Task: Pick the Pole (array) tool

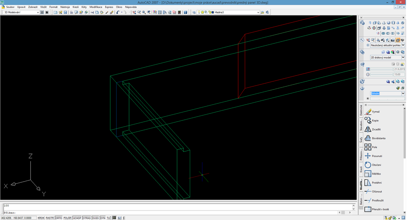Action: coord(370,147)
